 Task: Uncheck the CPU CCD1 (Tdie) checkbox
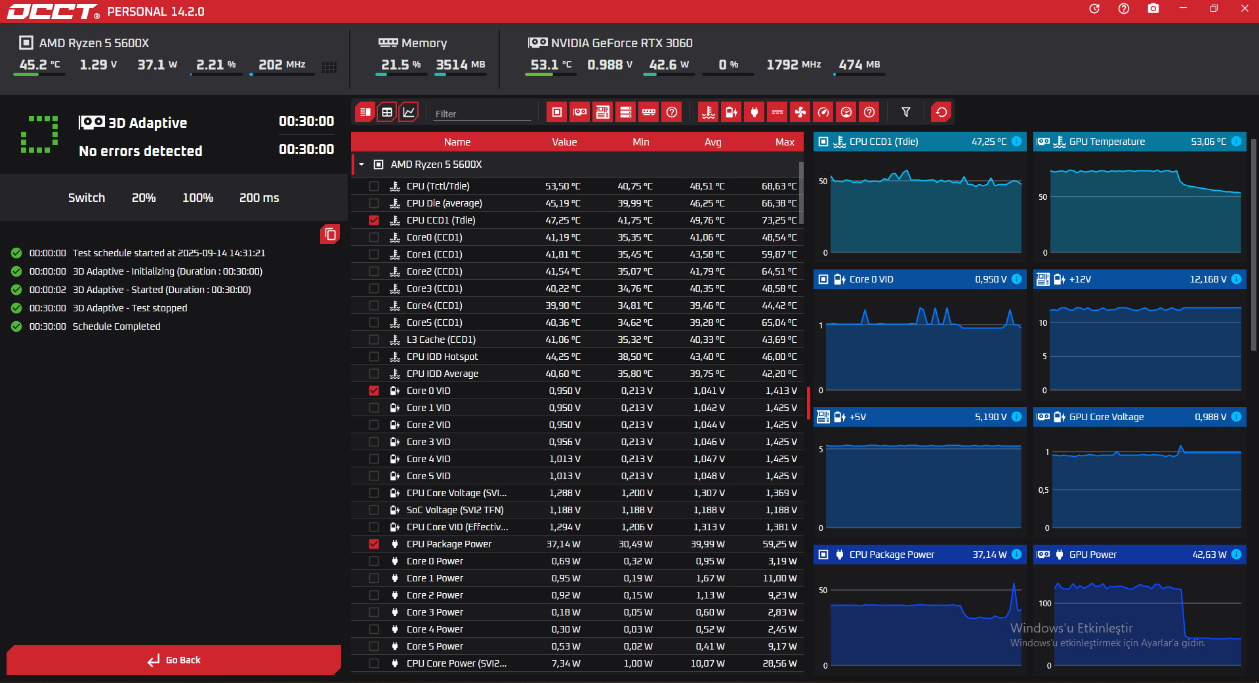pyautogui.click(x=374, y=220)
